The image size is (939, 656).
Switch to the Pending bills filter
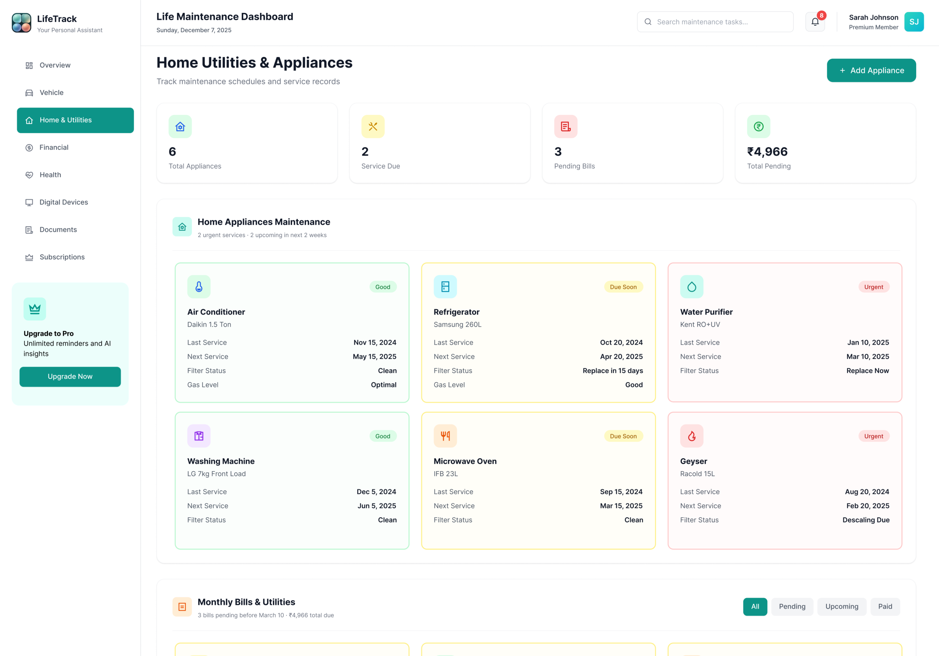792,606
